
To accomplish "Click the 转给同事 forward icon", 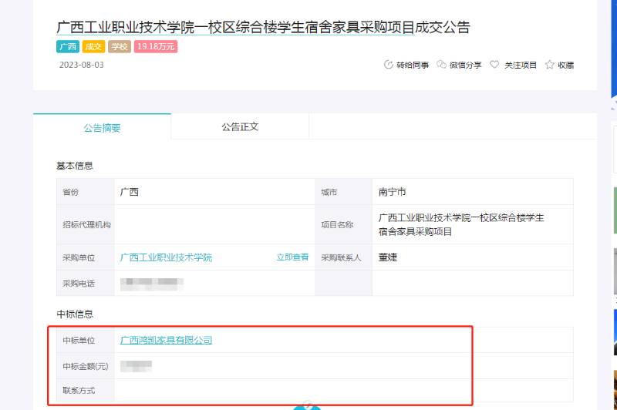I will (389, 65).
